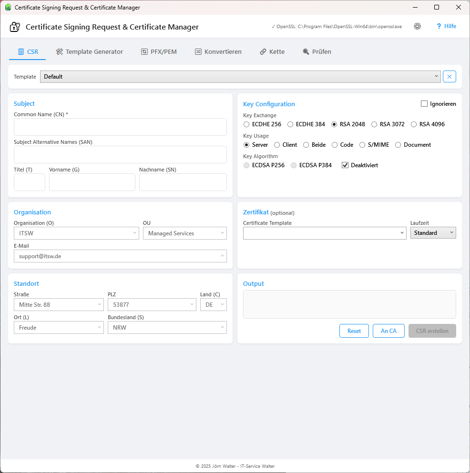Click the blue X template clear button
This screenshot has height=473, width=470.
tap(449, 76)
